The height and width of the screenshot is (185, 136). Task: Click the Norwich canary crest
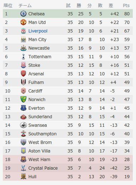(x=23, y=99)
